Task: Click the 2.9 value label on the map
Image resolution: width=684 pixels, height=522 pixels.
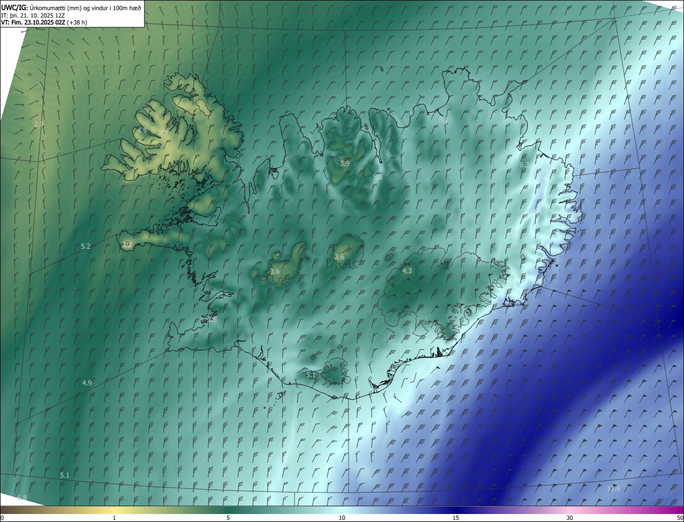Action: click(x=38, y=124)
